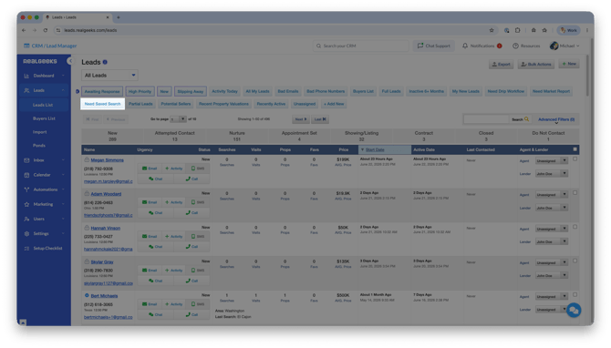
Task: Open Agent dropdown for Skylar Gray
Action: (552, 262)
